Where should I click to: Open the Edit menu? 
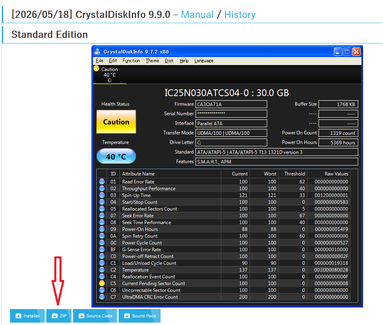tap(113, 61)
